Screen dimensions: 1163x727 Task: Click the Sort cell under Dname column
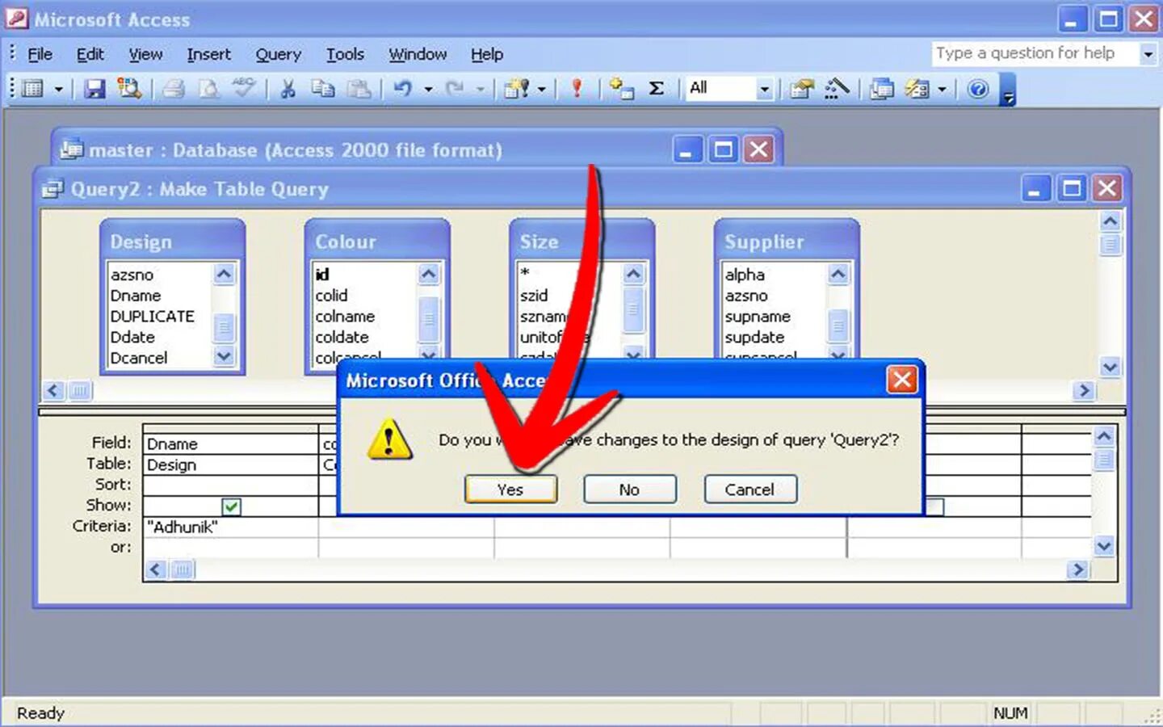[x=230, y=485]
